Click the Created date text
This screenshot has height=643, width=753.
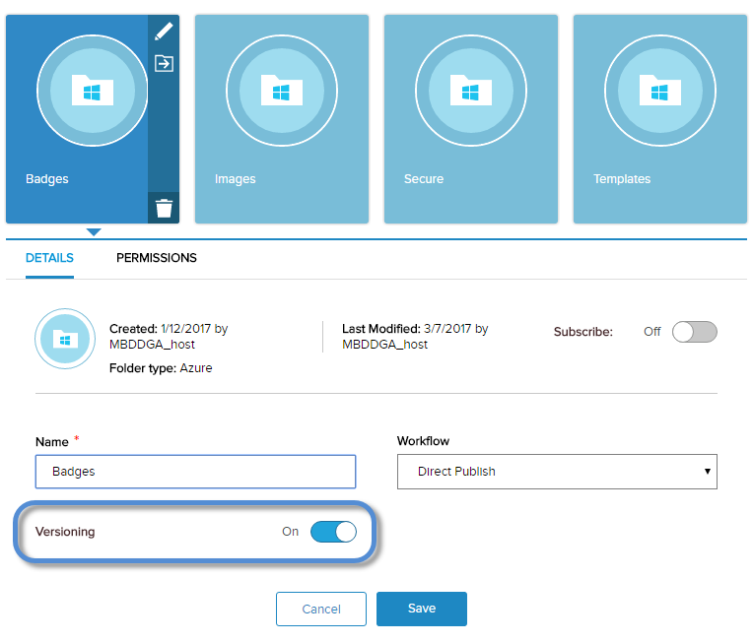pyautogui.click(x=169, y=337)
